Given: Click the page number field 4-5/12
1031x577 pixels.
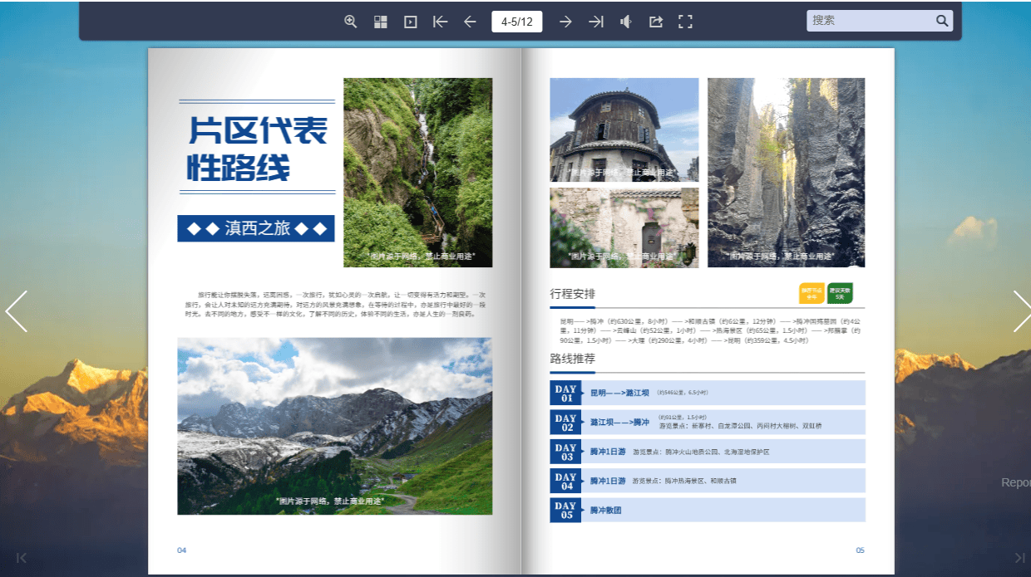Looking at the screenshot, I should pyautogui.click(x=516, y=22).
